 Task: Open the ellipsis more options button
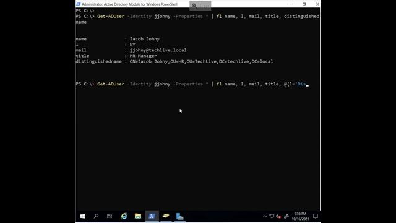pos(206,6)
